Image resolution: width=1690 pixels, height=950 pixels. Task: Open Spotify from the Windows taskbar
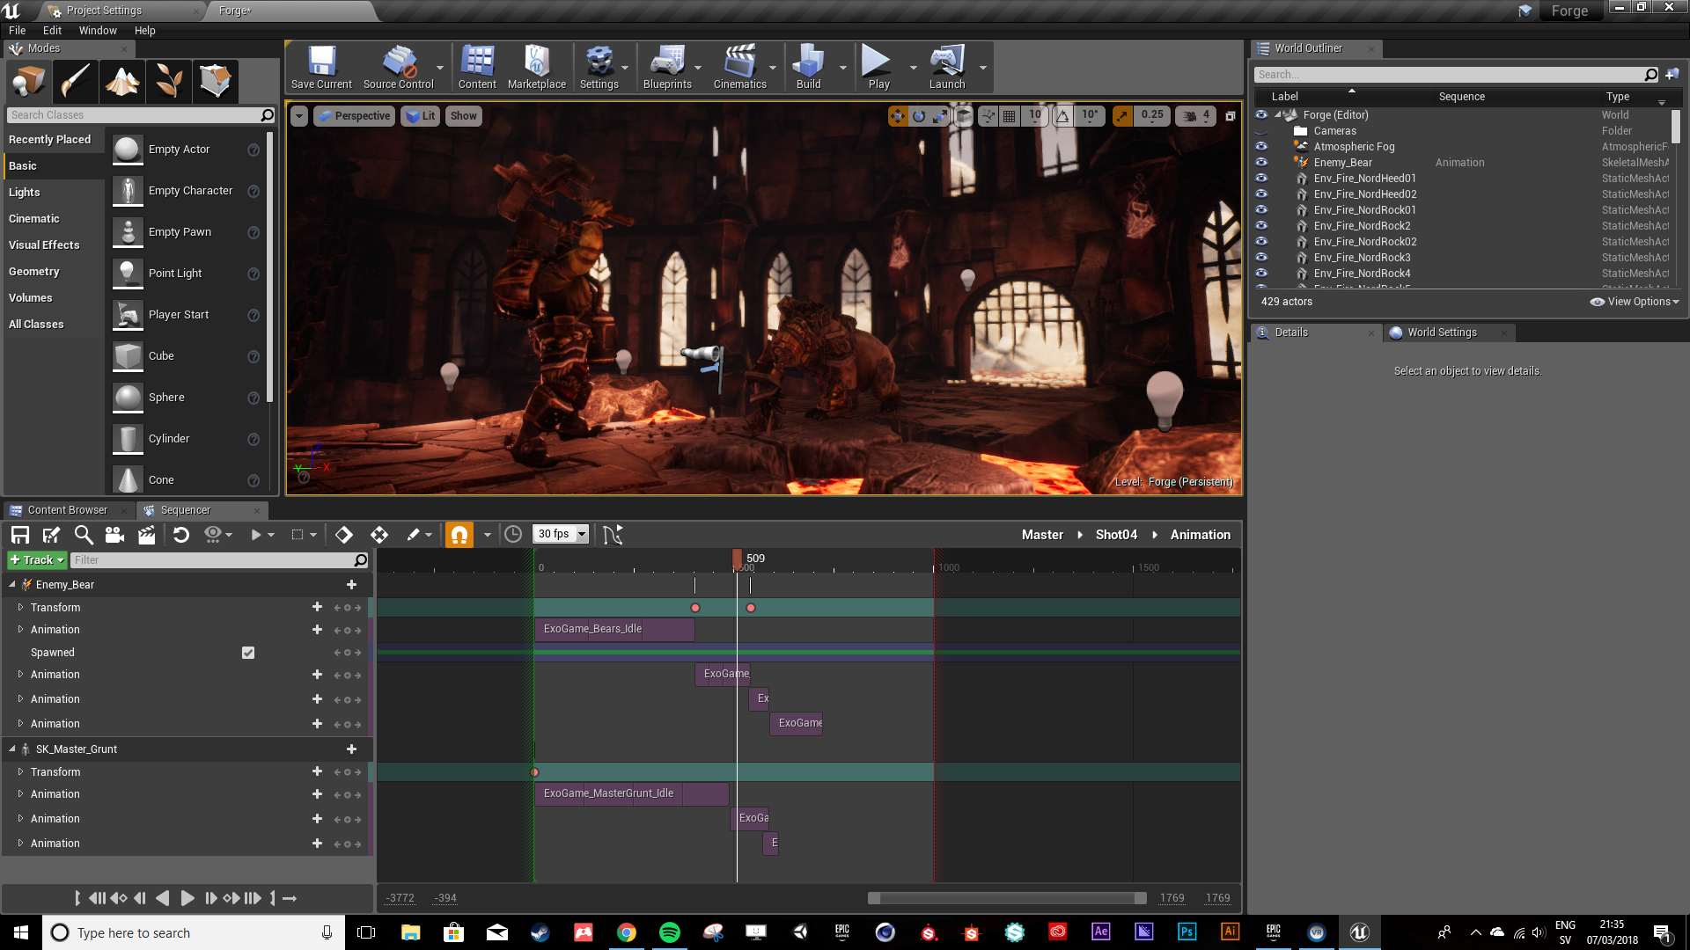pyautogui.click(x=669, y=932)
